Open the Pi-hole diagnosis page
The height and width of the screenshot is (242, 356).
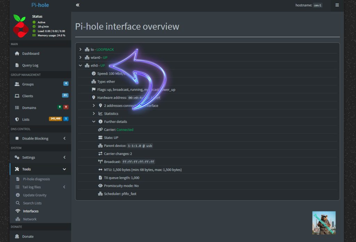[36, 179]
